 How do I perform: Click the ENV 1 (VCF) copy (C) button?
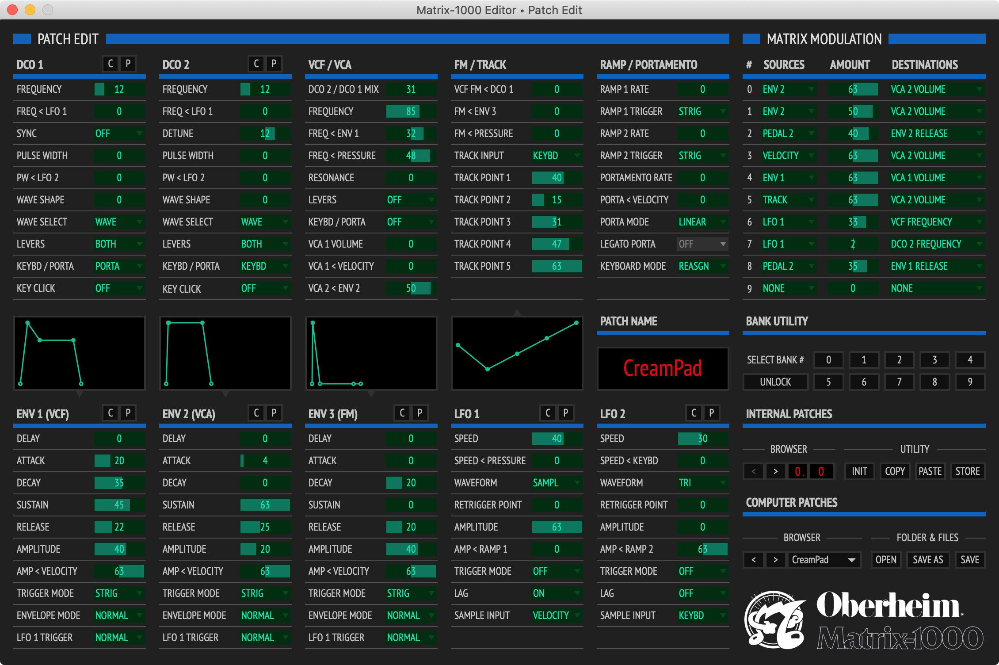point(111,413)
